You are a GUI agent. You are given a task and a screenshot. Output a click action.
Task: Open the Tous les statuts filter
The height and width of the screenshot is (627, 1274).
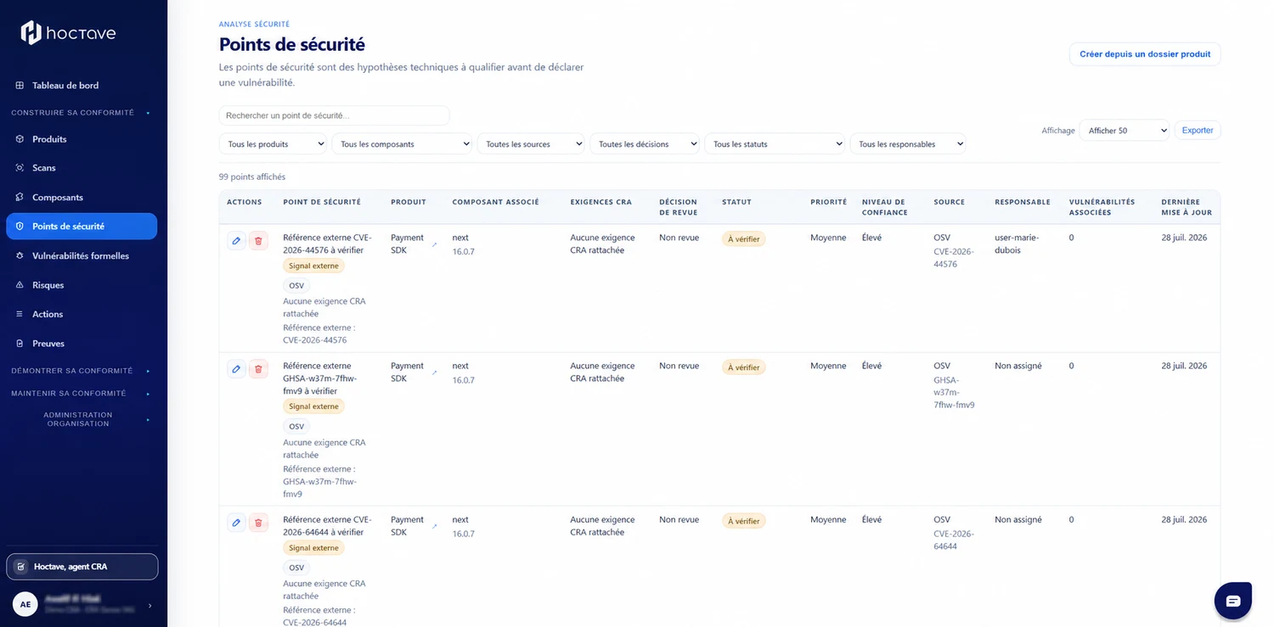point(775,144)
